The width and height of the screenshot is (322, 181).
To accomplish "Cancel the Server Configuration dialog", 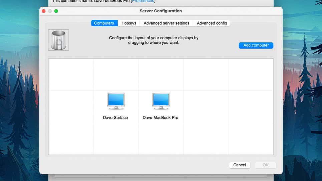I will [240, 165].
